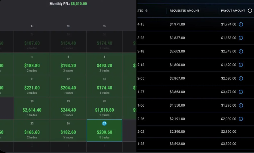The width and height of the screenshot is (254, 153).
Task: Select calendar day 12 with $204.40
Action: tap(68, 86)
